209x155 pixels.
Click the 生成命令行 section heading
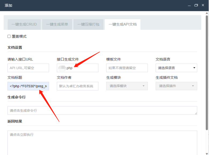tap(17, 97)
